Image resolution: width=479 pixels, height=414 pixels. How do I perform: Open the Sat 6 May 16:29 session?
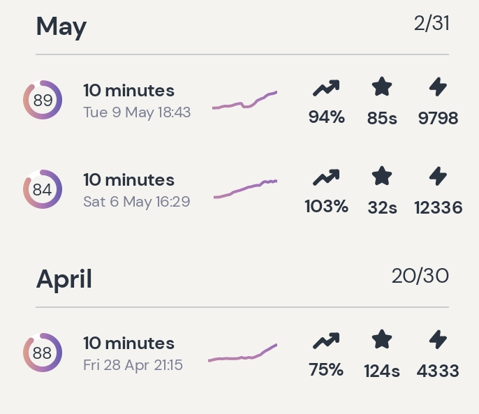tap(136, 190)
